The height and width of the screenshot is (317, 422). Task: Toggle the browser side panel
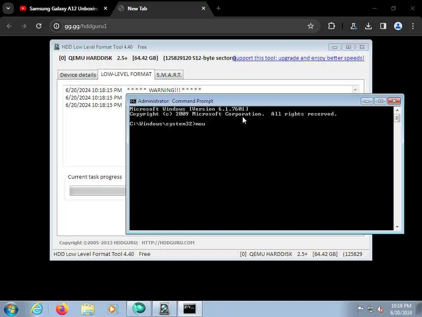383,26
